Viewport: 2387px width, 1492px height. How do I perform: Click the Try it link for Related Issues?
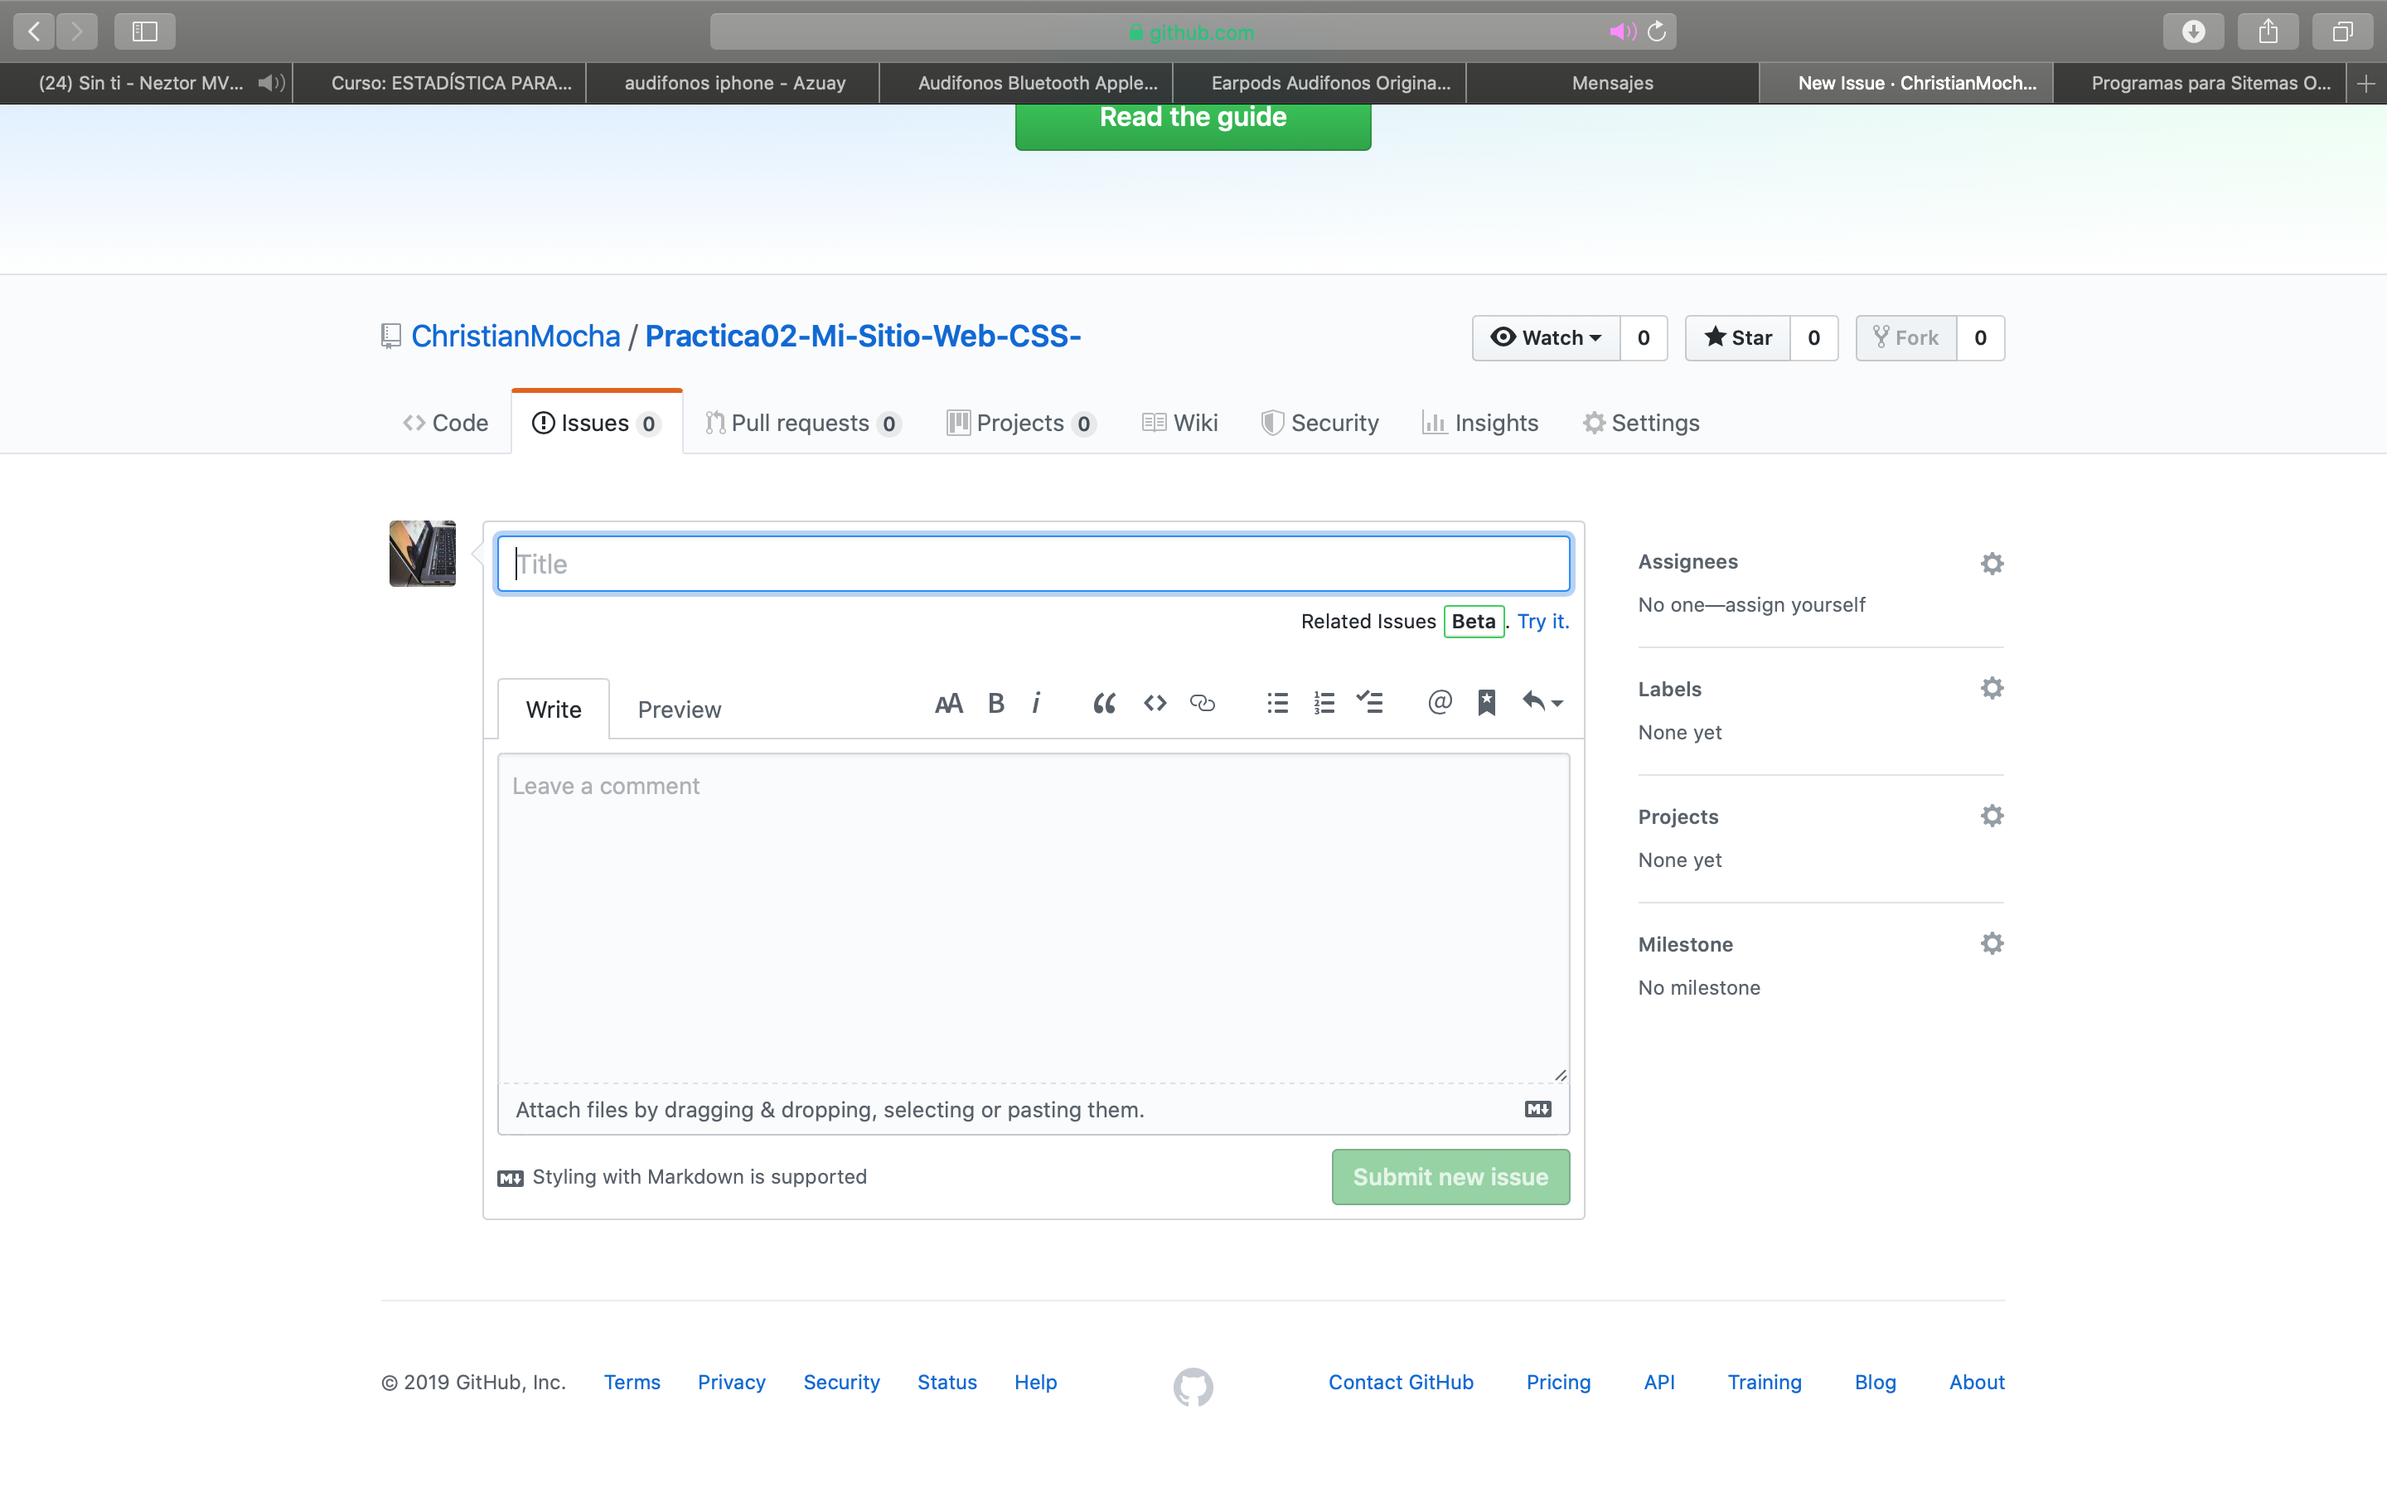click(x=1542, y=621)
